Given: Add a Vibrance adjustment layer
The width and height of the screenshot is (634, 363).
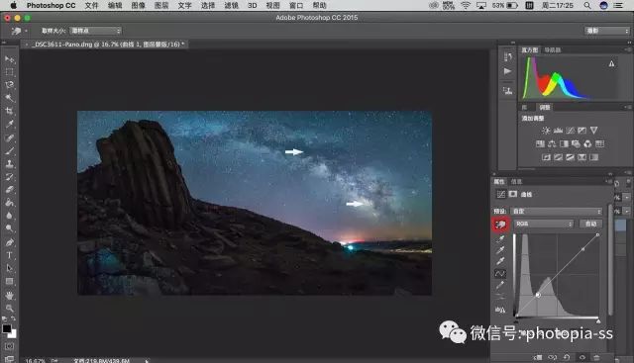Looking at the screenshot, I should (593, 131).
